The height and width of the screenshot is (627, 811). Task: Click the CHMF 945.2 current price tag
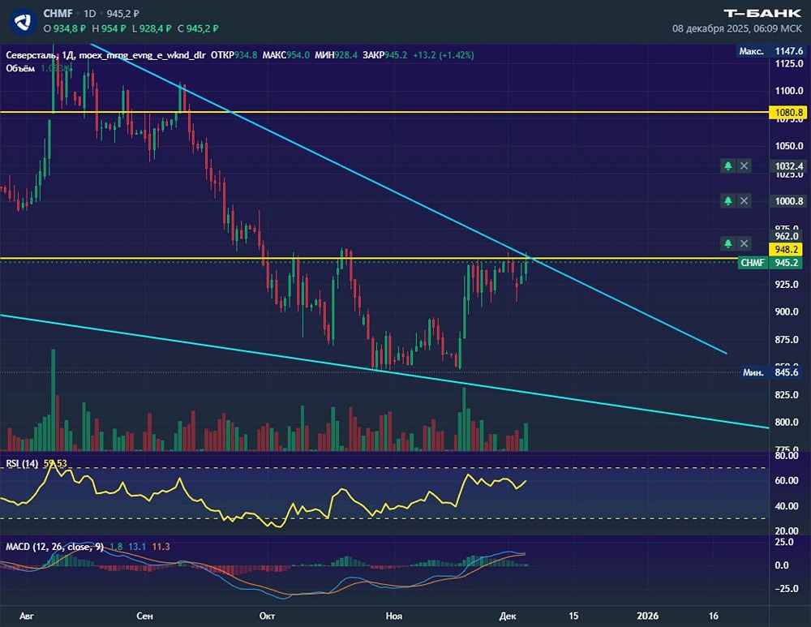click(770, 262)
